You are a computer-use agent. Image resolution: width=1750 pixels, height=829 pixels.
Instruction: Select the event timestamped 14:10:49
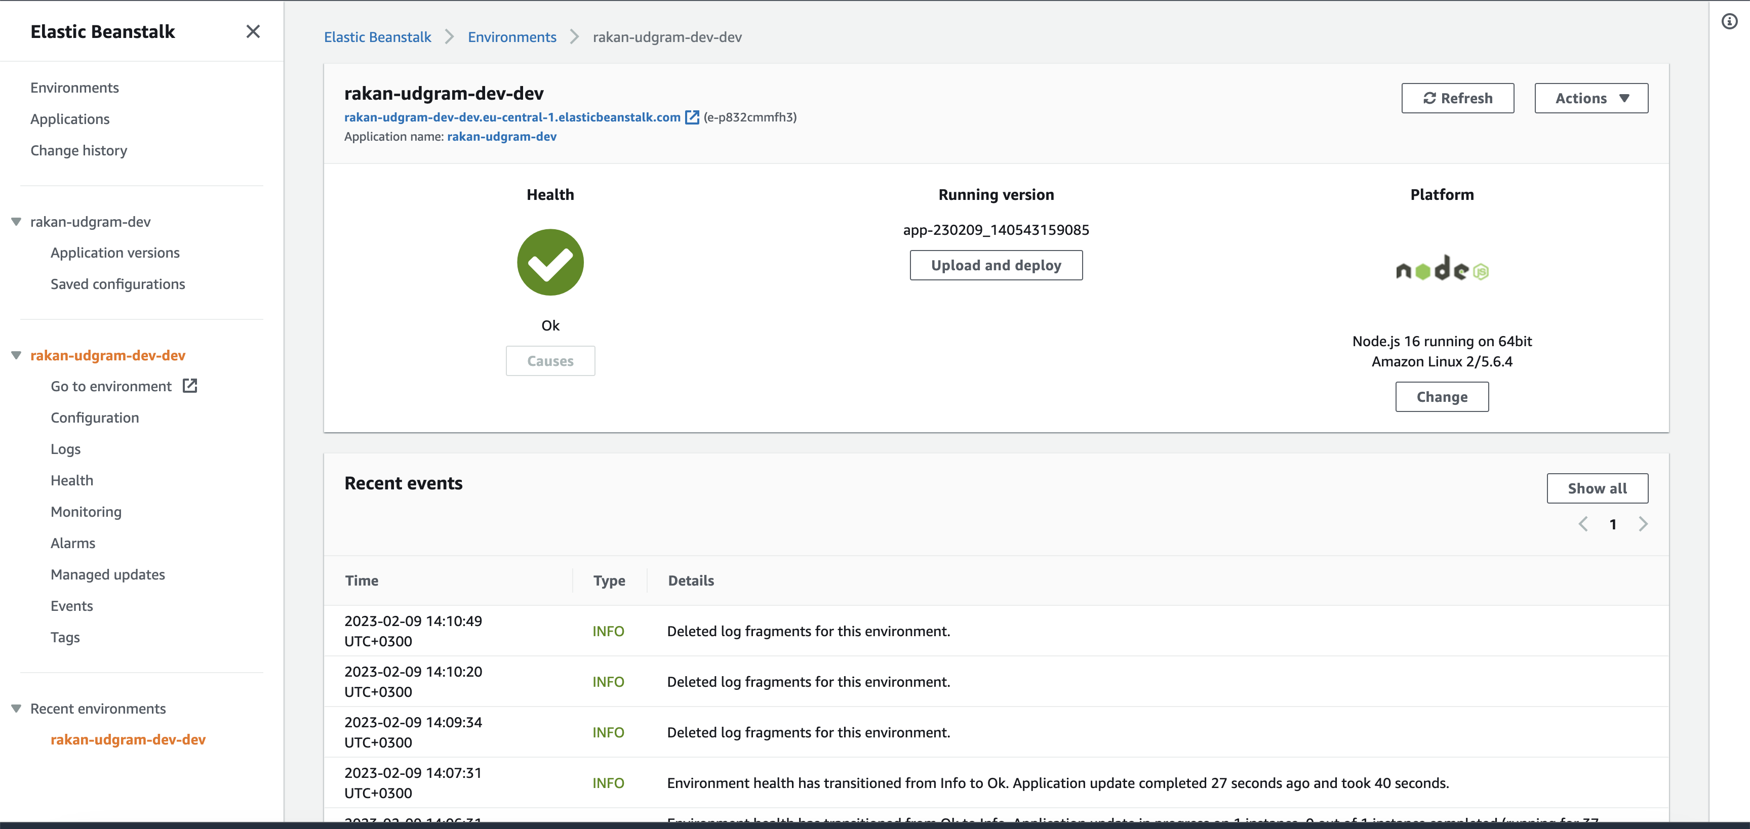click(996, 631)
